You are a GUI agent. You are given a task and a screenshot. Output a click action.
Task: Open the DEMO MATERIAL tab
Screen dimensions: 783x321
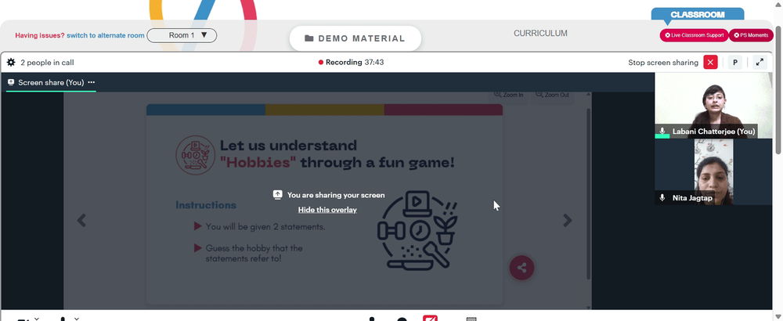tap(355, 38)
